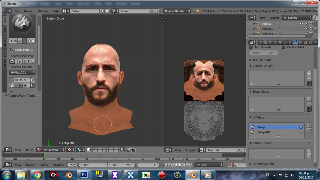Viewport: 320px width, 180px height.
Task: Click the brush strength 0.486 slider
Action: [x=22, y=85]
